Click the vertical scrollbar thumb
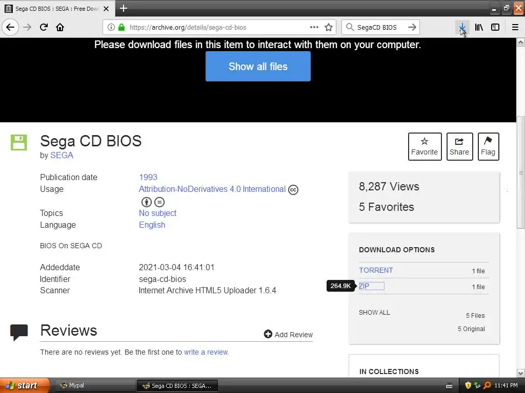This screenshot has height=393, width=525. coord(520,172)
